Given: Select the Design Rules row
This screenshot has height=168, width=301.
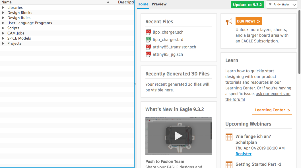Looking at the screenshot, I should click(x=67, y=18).
